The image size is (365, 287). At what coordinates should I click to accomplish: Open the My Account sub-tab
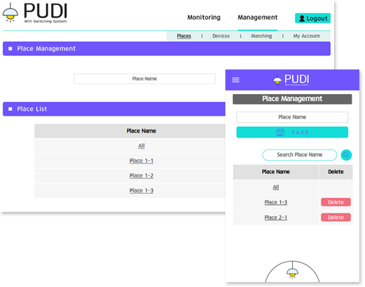coord(306,36)
